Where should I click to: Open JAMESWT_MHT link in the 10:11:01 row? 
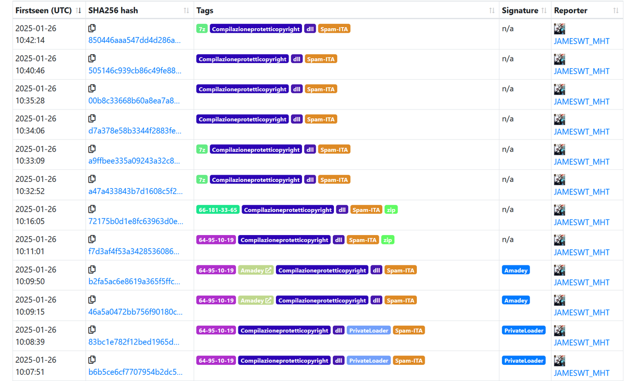[582, 252]
